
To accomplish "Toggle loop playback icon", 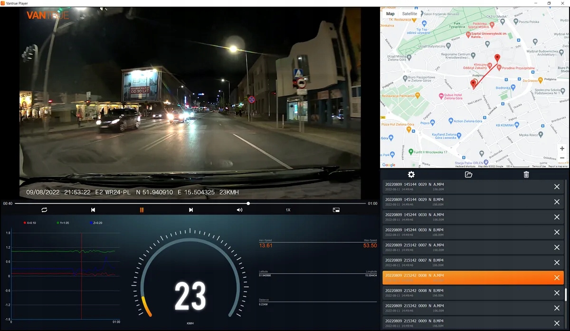I will [44, 210].
